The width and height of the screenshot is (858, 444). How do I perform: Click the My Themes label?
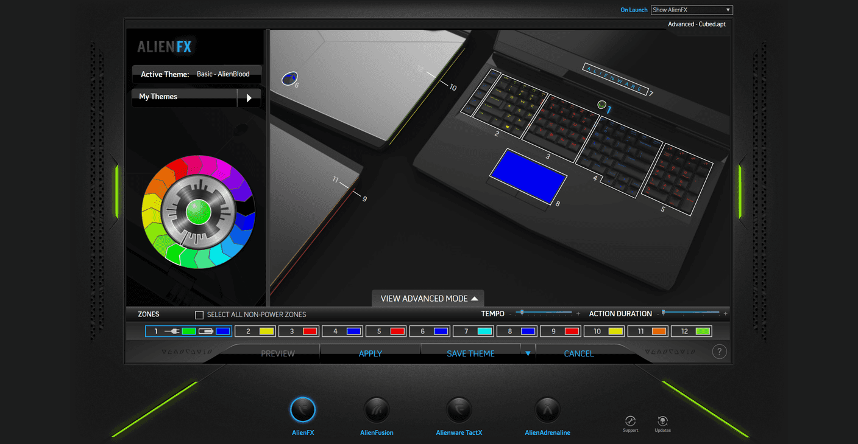coord(158,97)
